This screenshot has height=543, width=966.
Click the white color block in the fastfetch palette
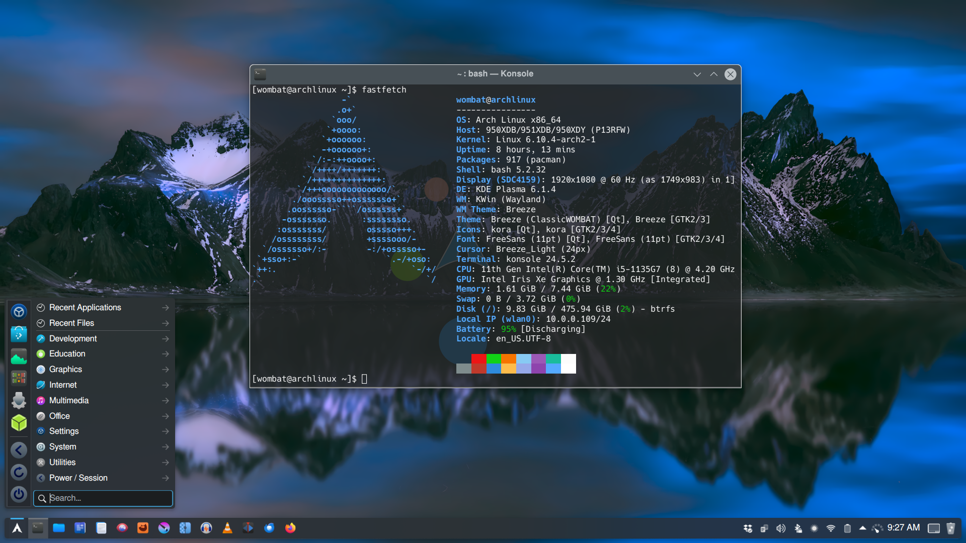[x=569, y=364]
